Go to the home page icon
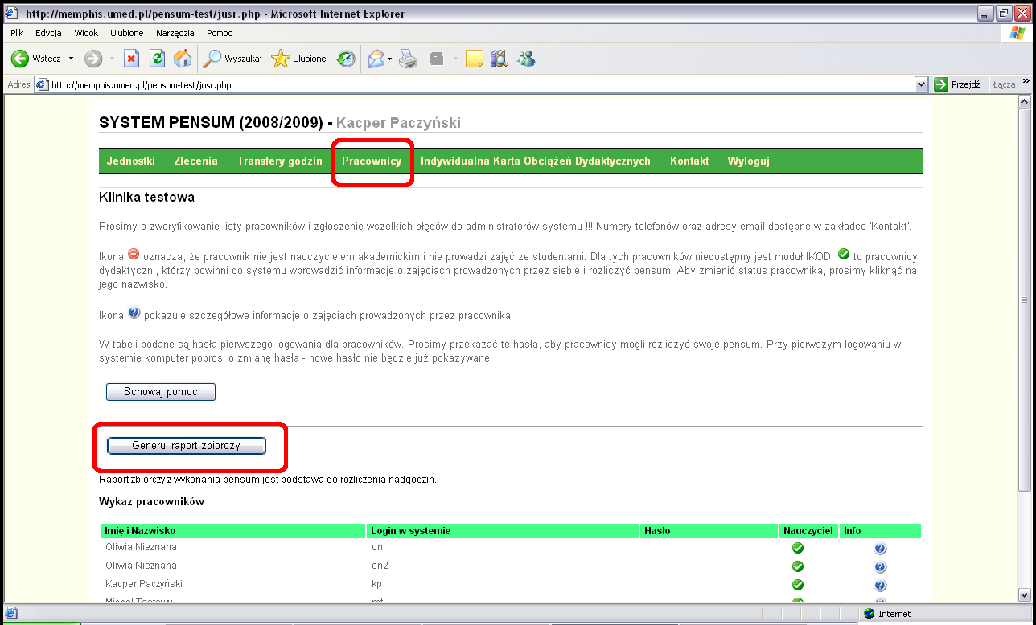The height and width of the screenshot is (625, 1036). click(183, 59)
